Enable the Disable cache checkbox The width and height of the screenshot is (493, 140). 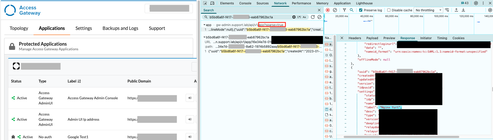[x=389, y=10]
